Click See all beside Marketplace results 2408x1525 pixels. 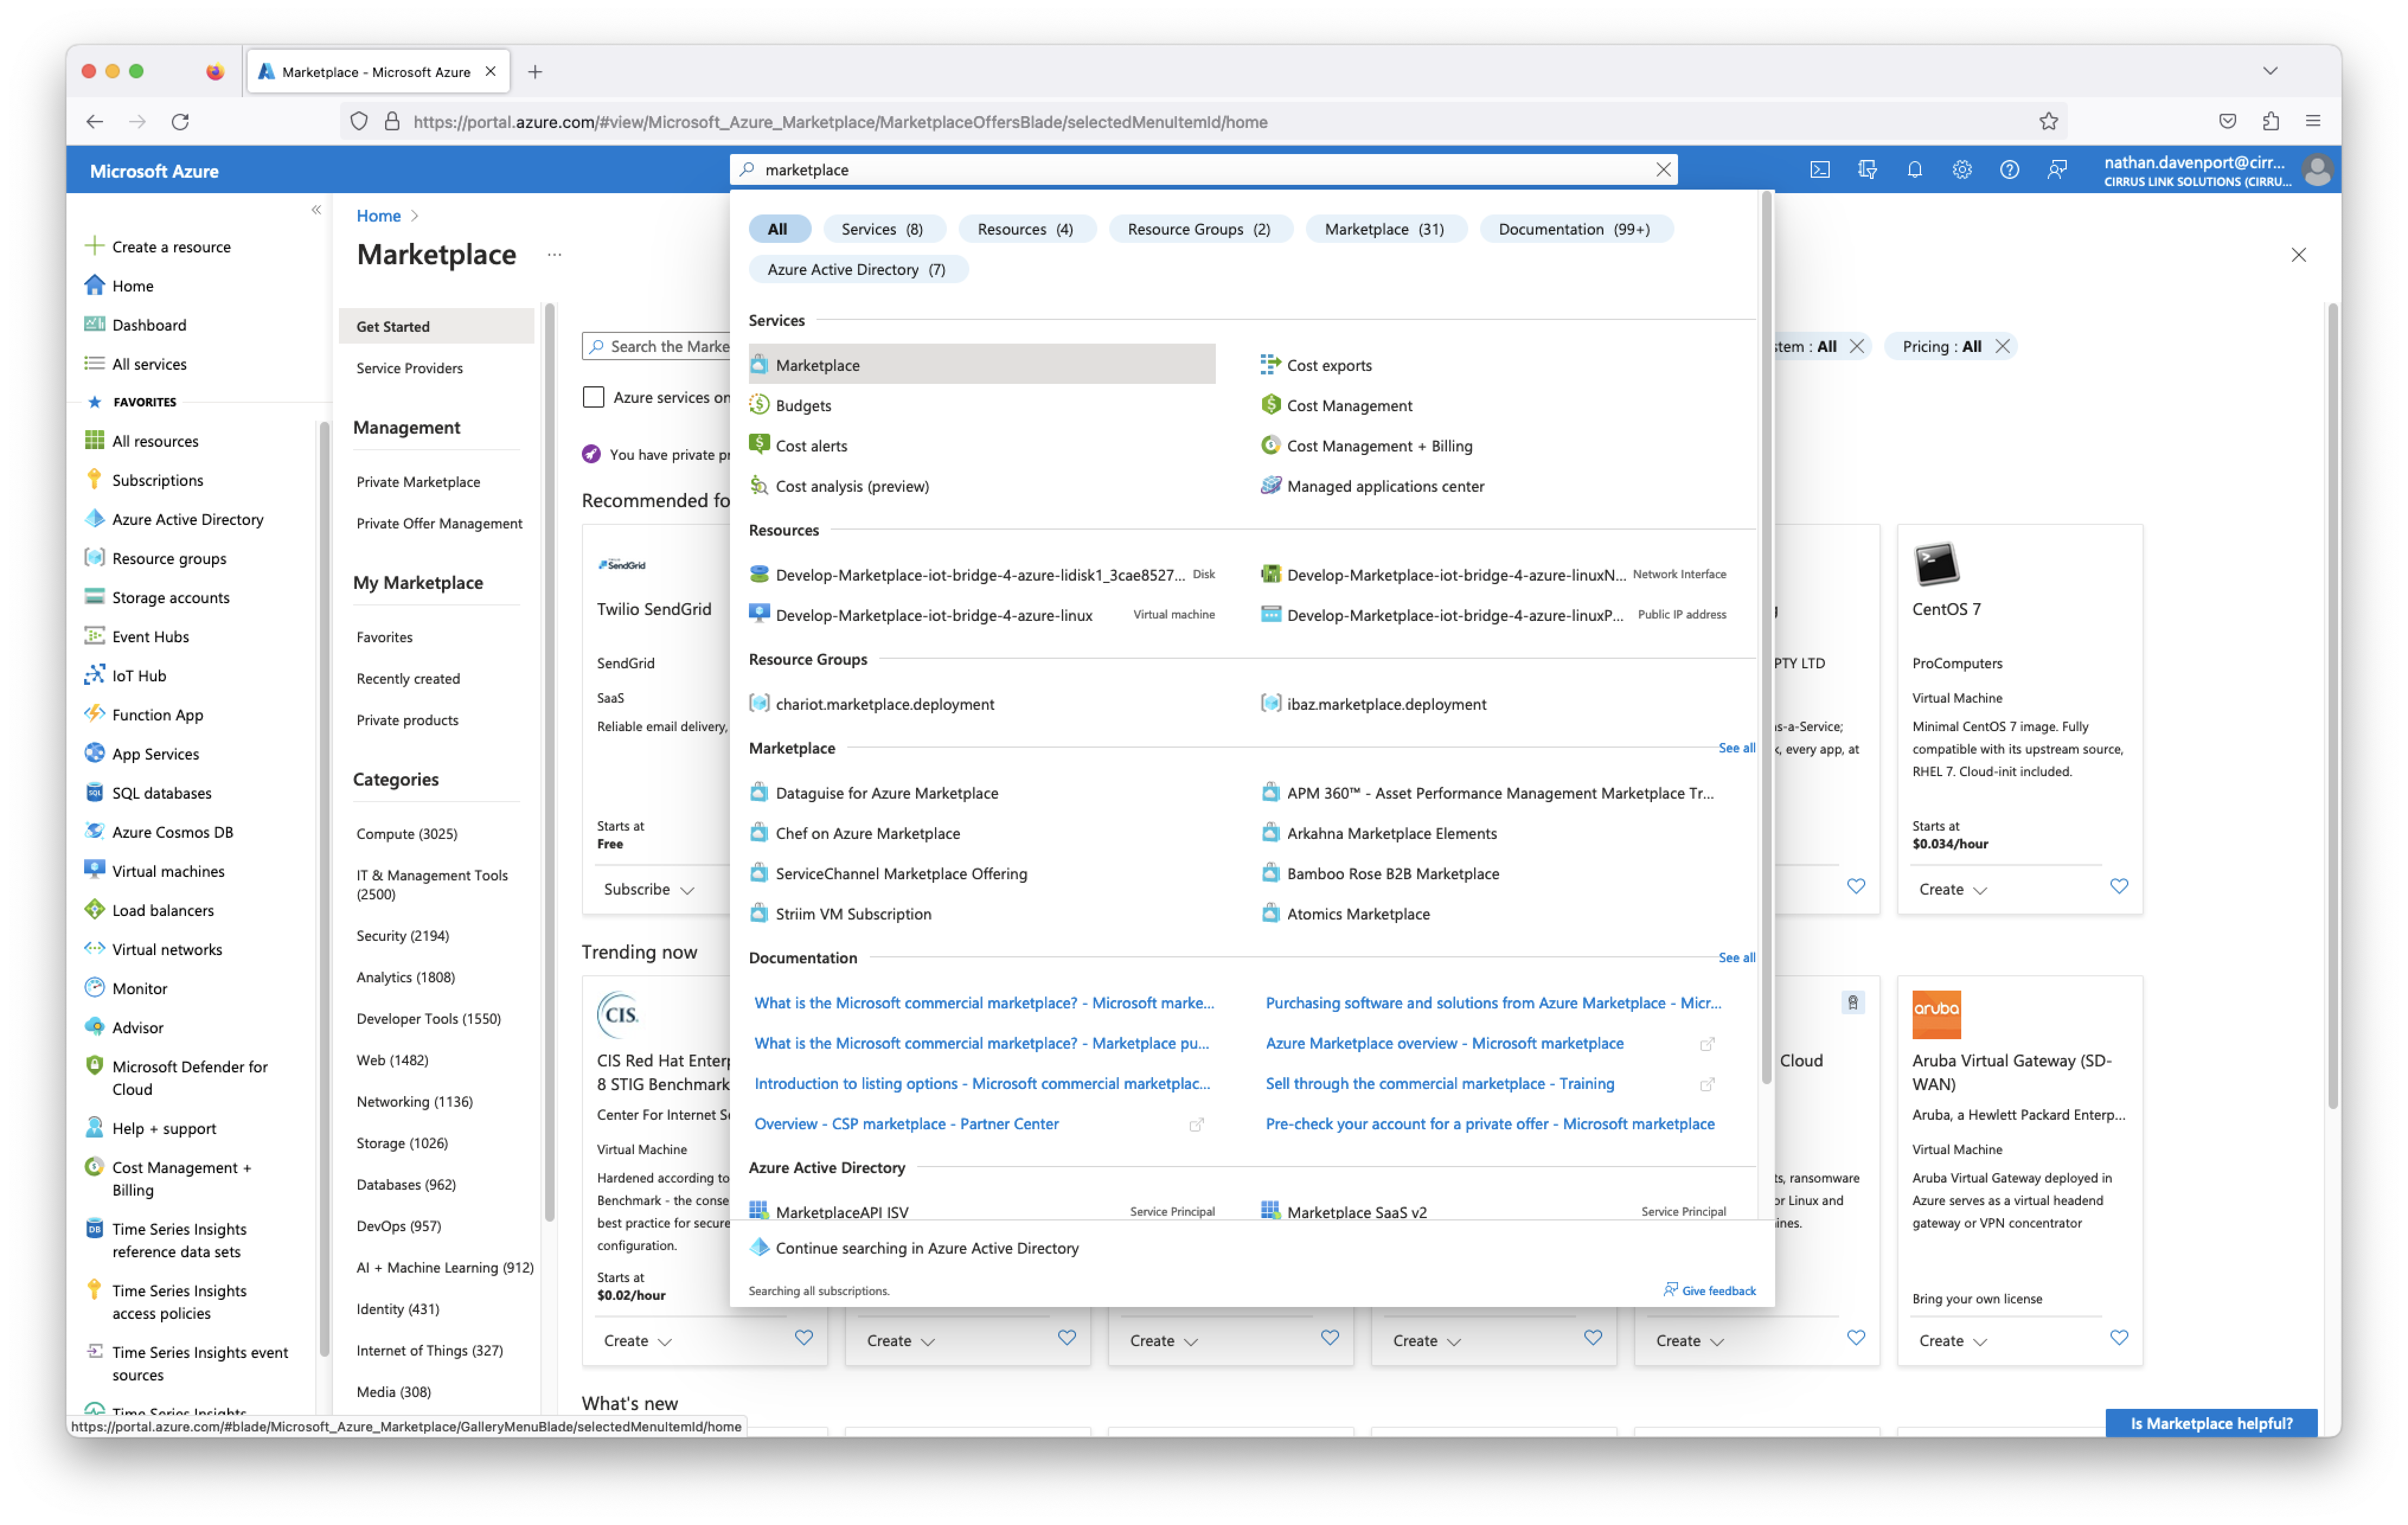click(1736, 748)
